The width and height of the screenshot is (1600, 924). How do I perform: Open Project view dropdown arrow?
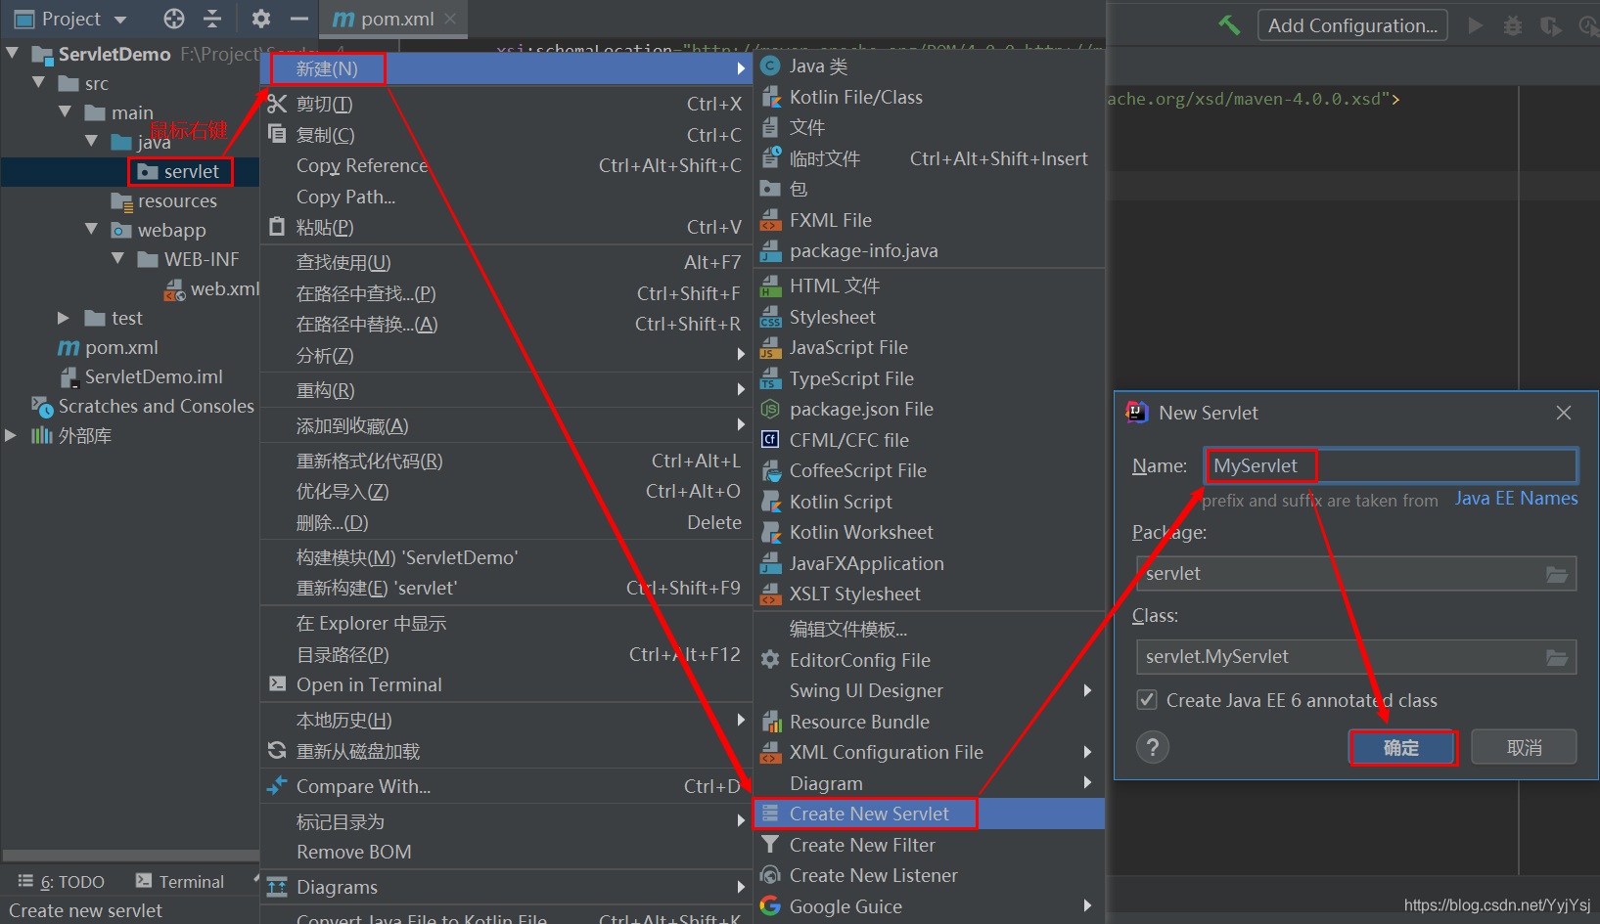point(120,20)
